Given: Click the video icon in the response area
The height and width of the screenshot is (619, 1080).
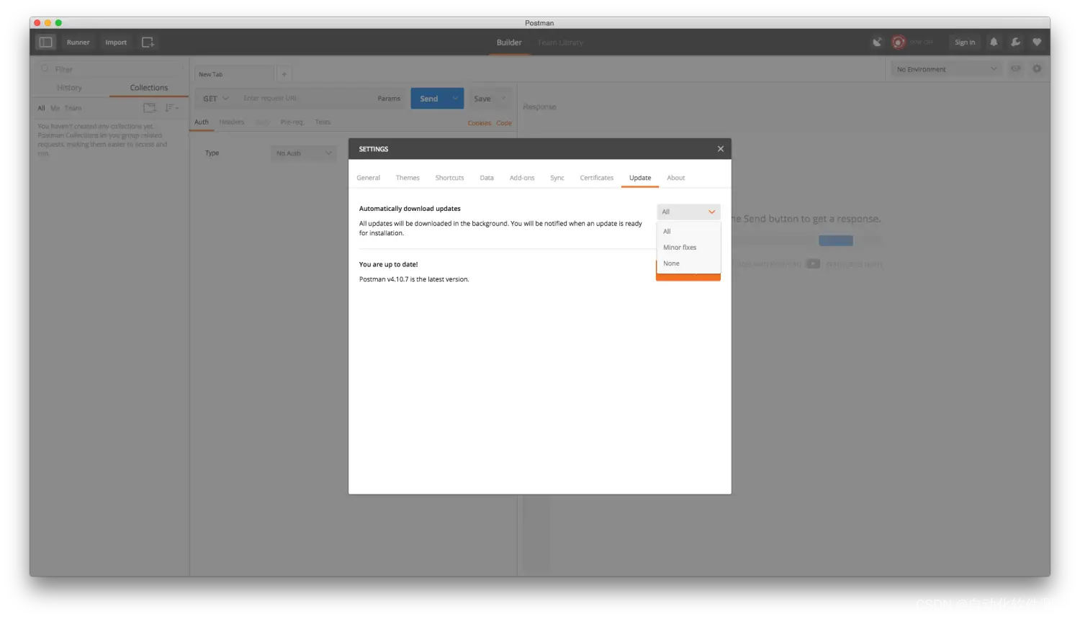Looking at the screenshot, I should click(813, 264).
